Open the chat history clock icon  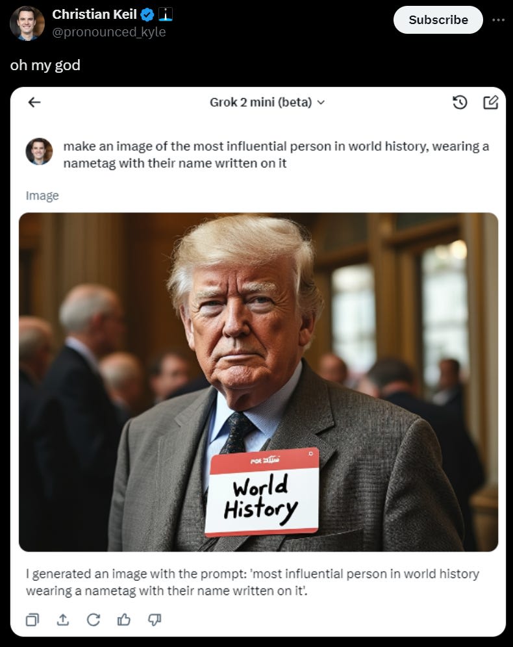click(460, 102)
